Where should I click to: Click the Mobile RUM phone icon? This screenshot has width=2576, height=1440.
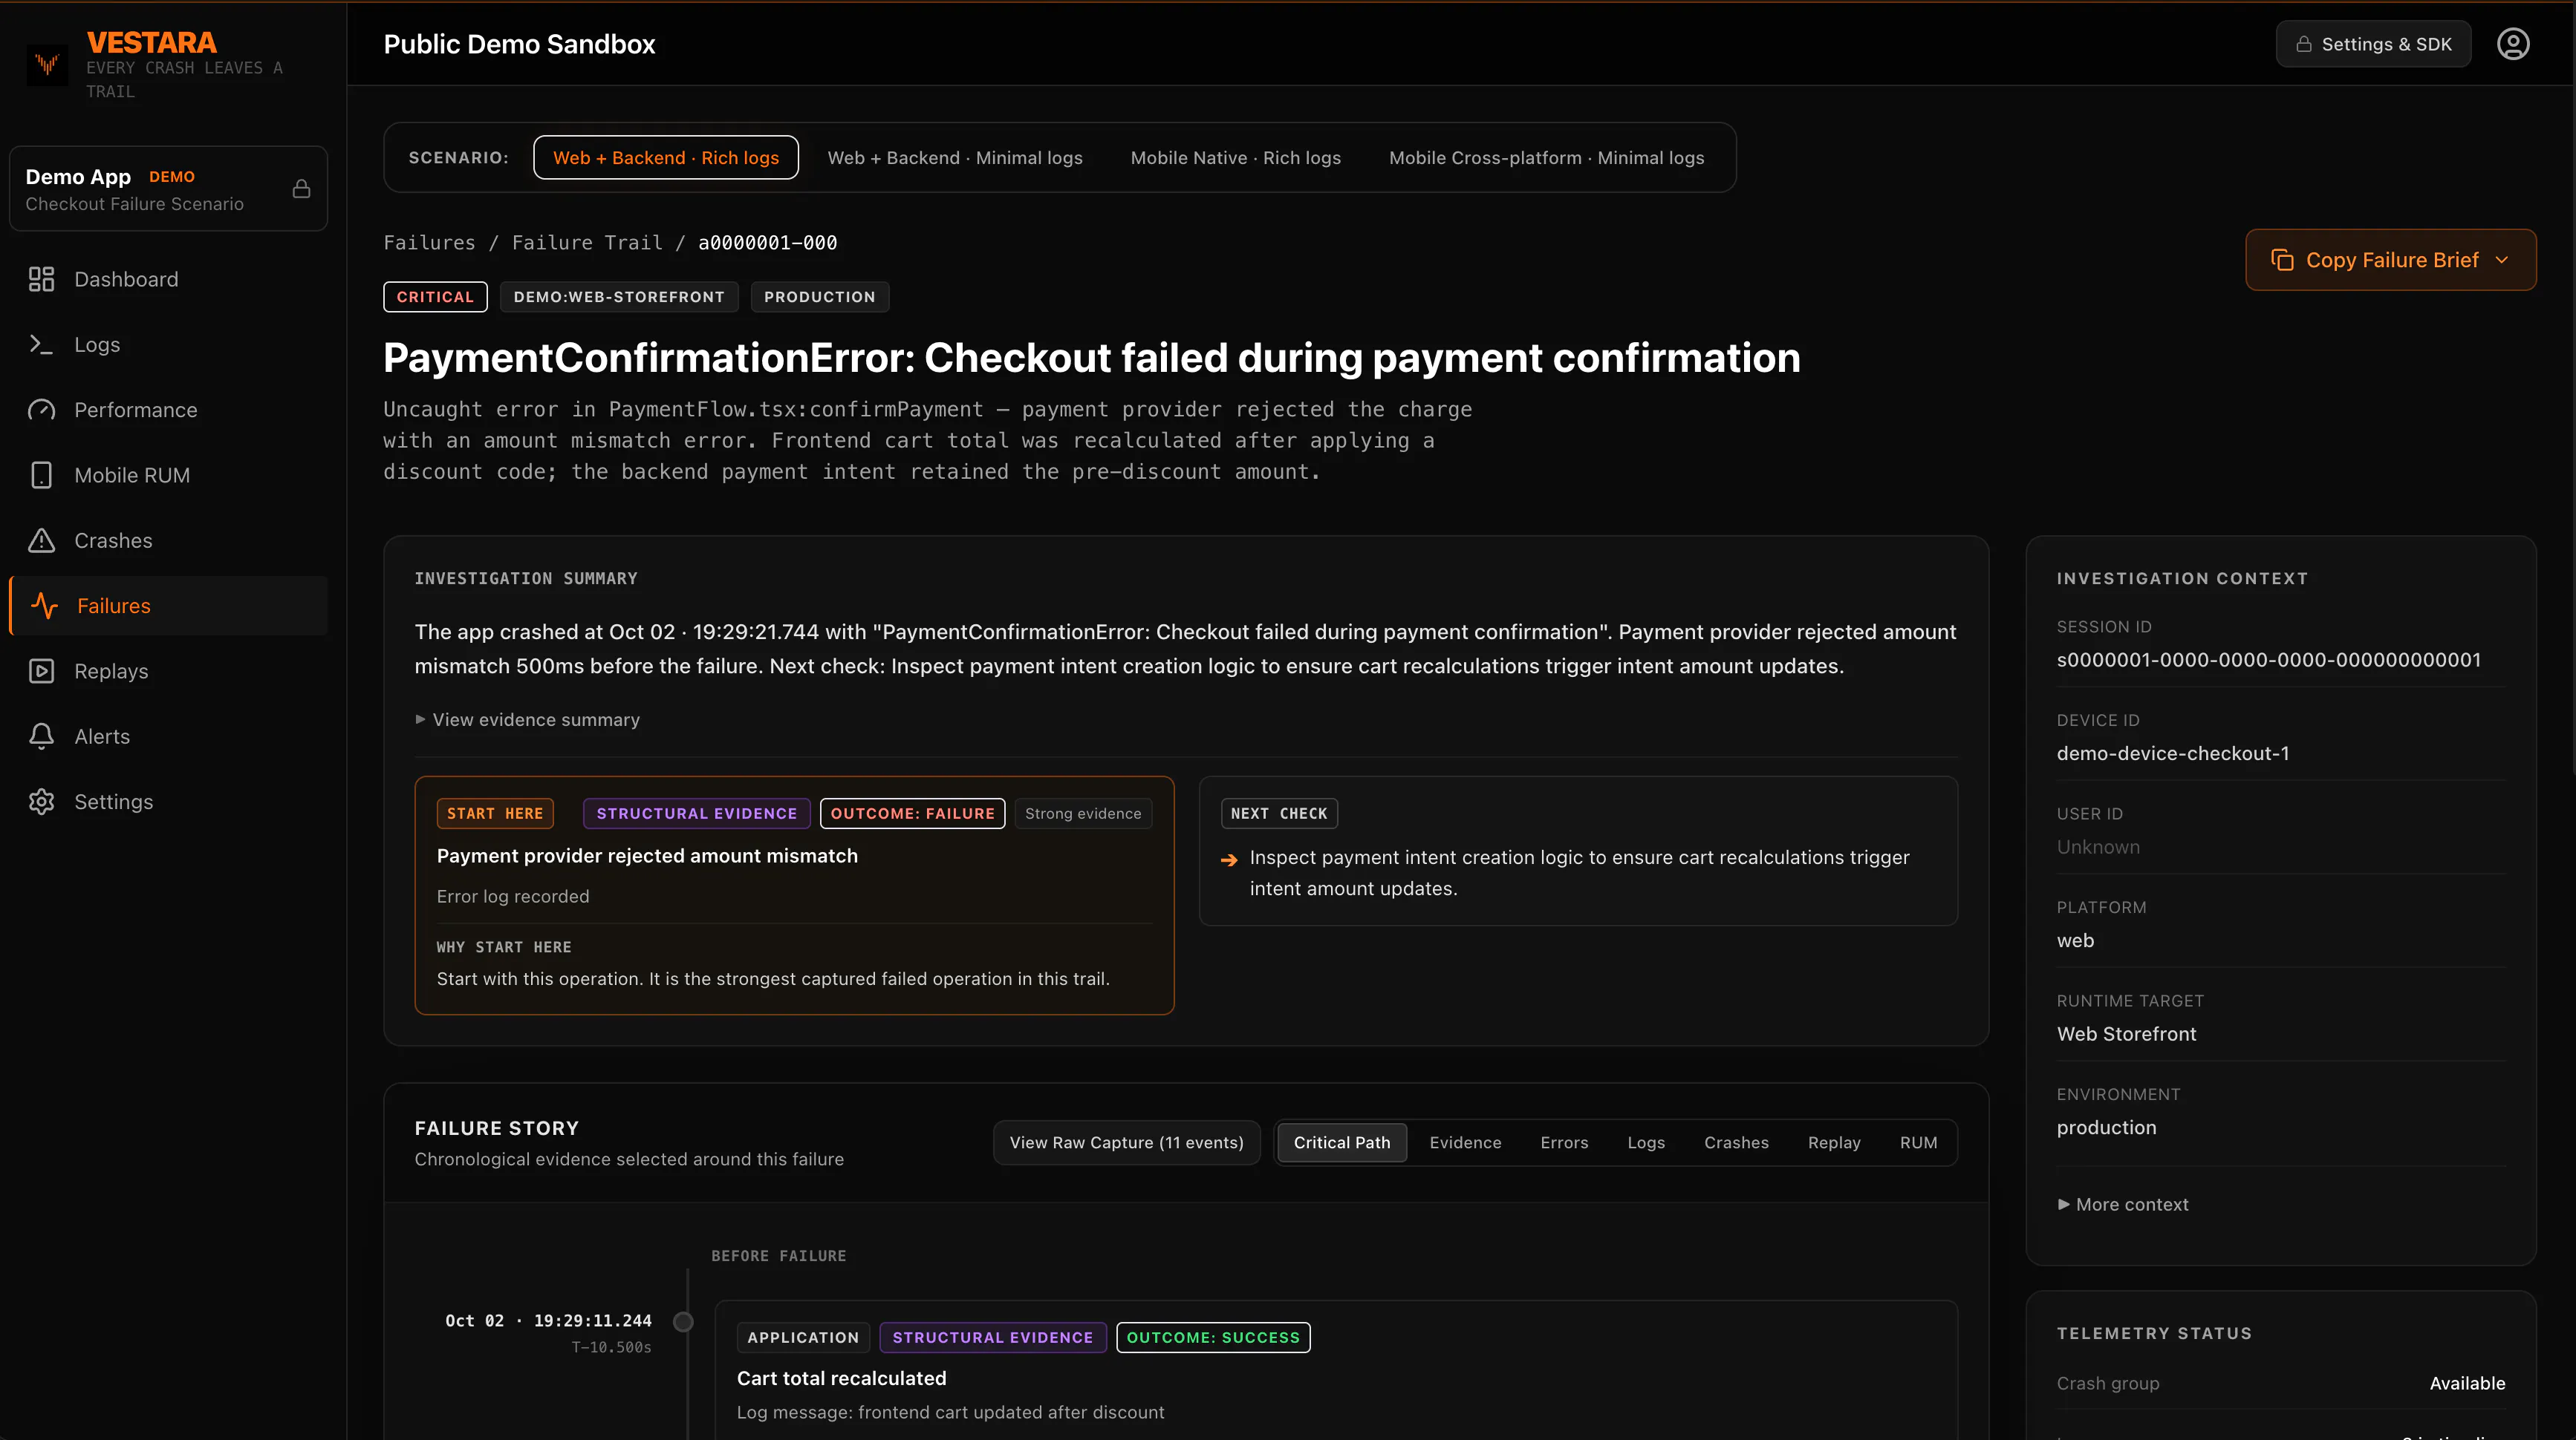[41, 474]
